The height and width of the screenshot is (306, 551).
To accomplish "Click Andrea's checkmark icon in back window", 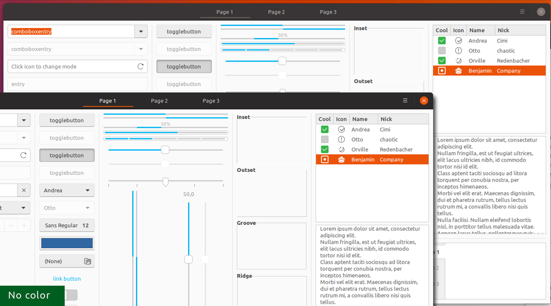I will pos(458,40).
